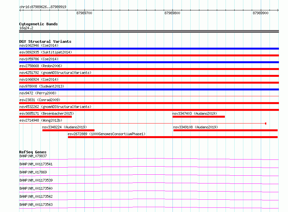Open variant esv3892935 (Suktitipat2014) label
This screenshot has height=212, width=288.
pos(46,52)
